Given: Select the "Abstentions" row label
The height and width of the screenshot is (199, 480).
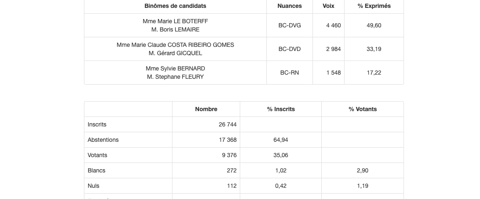Looking at the screenshot, I should [103, 140].
